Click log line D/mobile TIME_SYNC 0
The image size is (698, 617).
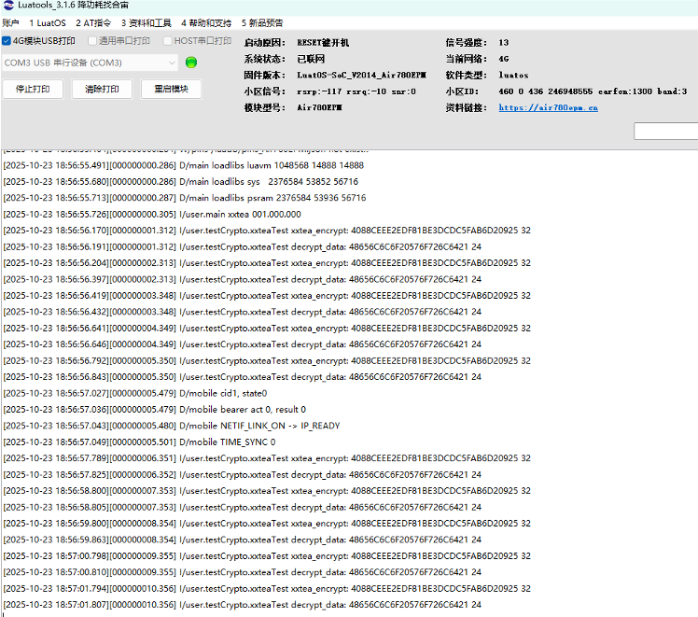(139, 442)
